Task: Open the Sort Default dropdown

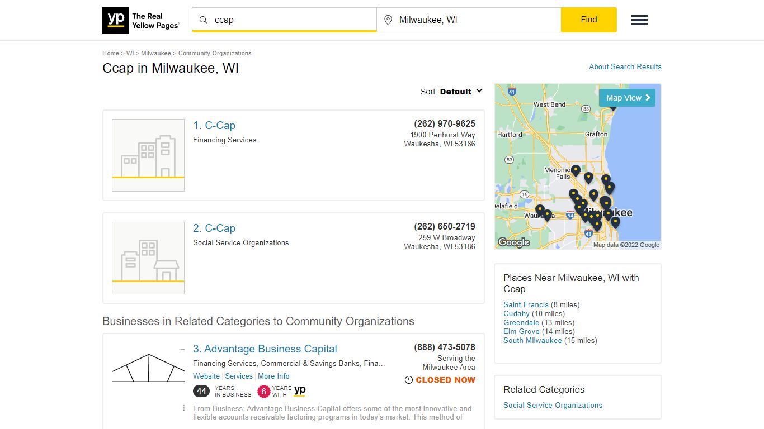Action: 452,92
